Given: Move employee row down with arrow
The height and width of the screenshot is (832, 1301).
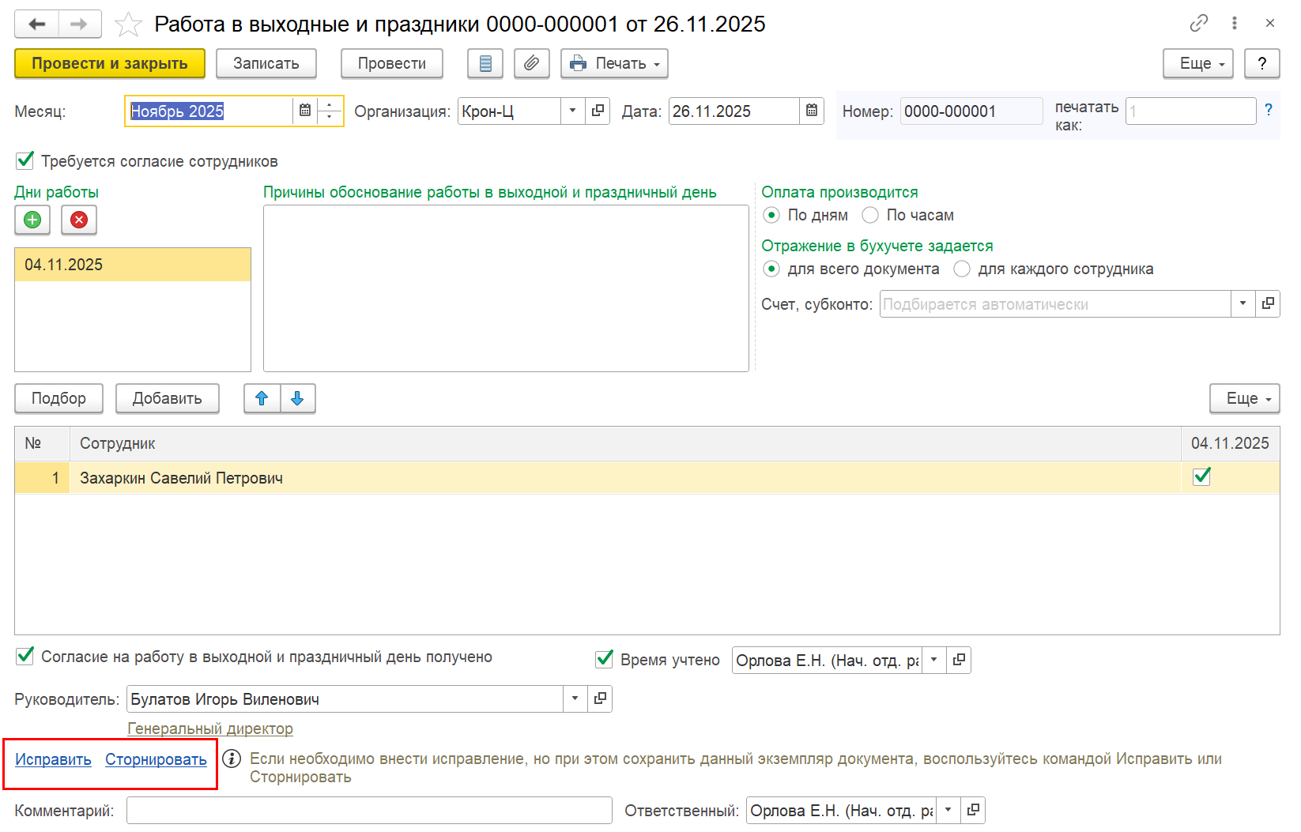Looking at the screenshot, I should coord(297,398).
